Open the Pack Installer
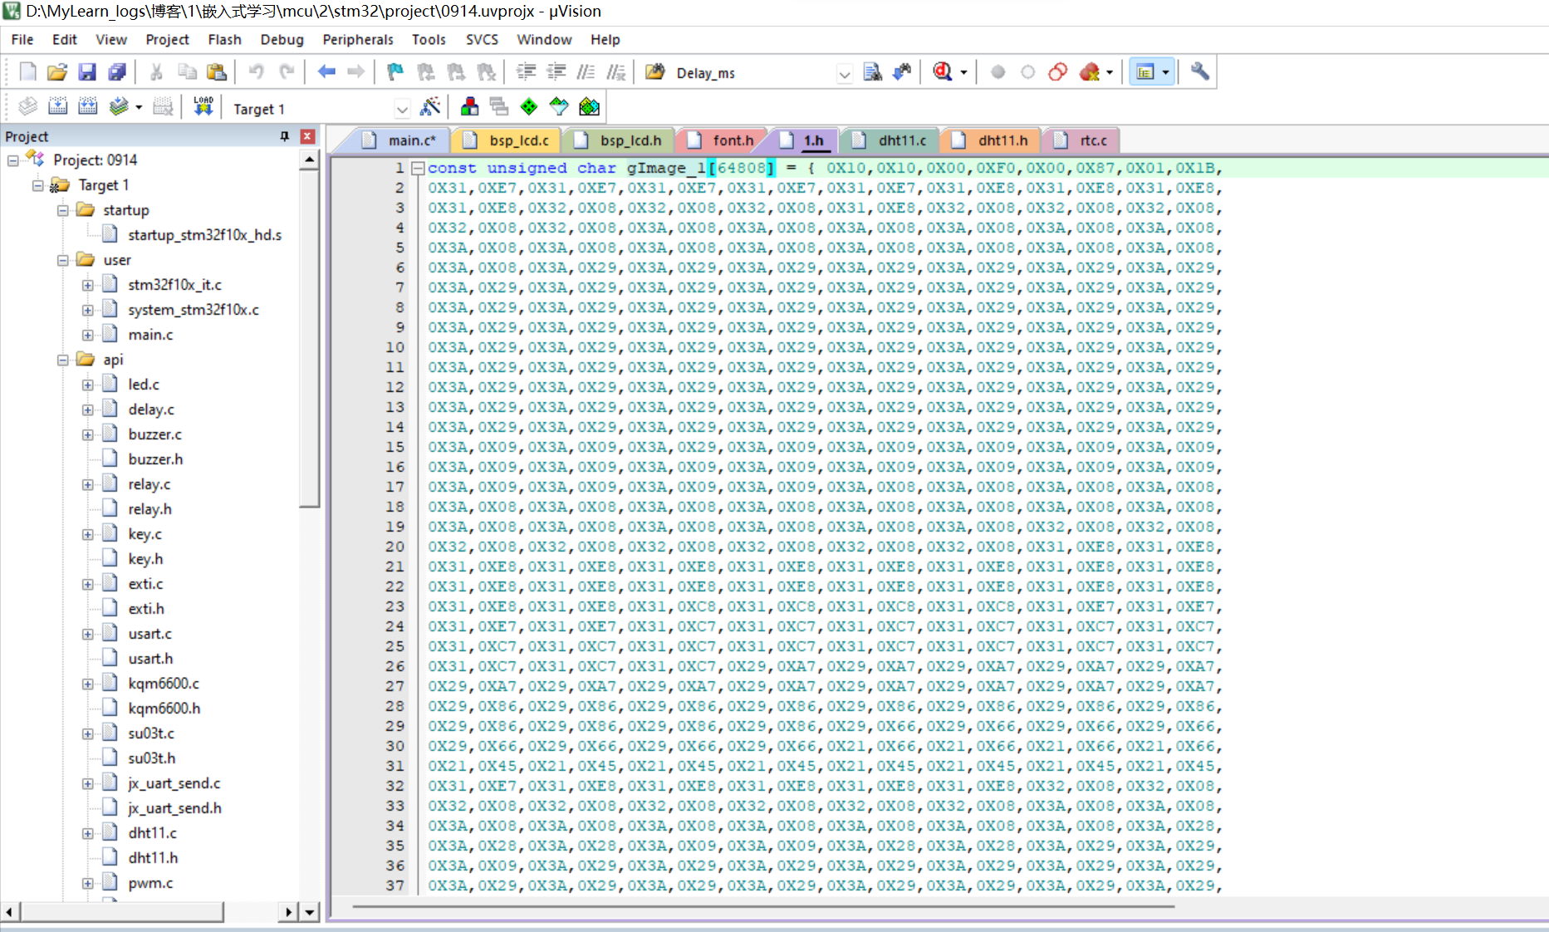1549x932 pixels. point(589,106)
